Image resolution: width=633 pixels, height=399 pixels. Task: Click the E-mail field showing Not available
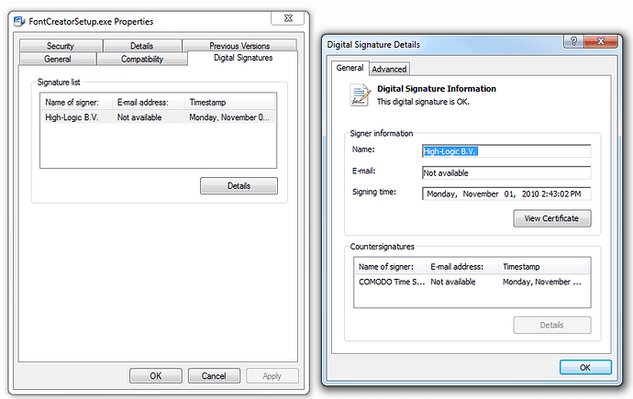pyautogui.click(x=506, y=172)
